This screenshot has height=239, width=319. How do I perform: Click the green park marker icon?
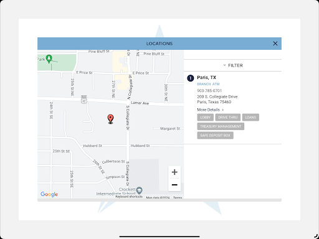[49, 59]
